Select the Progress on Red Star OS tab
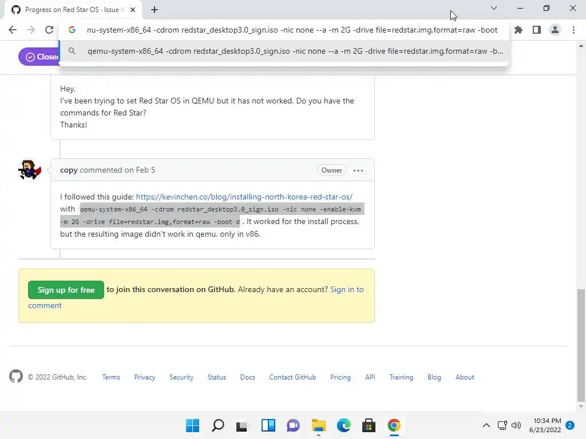Screen dimensions: 586x439 [73, 10]
